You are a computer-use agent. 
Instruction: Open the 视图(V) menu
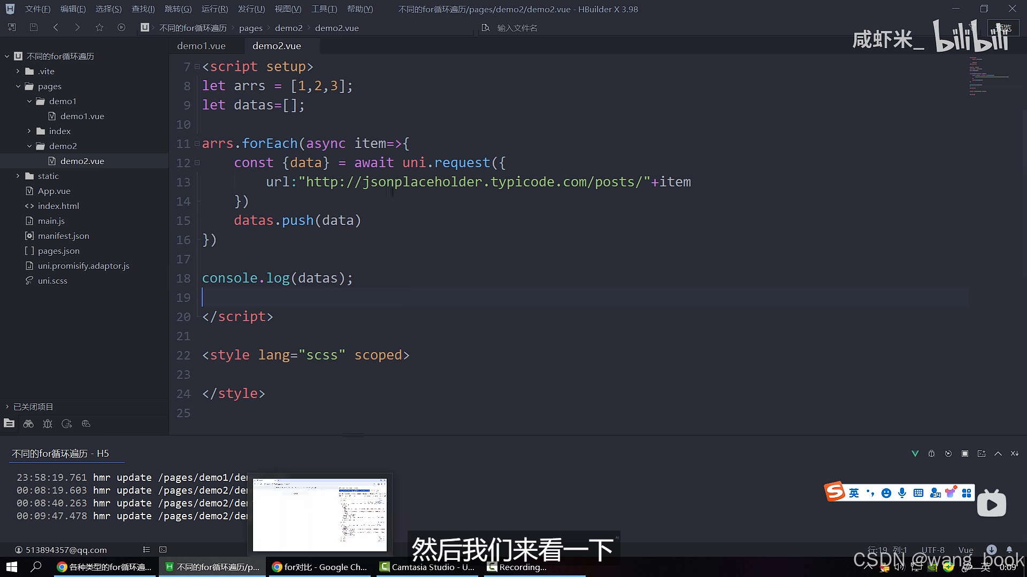(x=288, y=9)
